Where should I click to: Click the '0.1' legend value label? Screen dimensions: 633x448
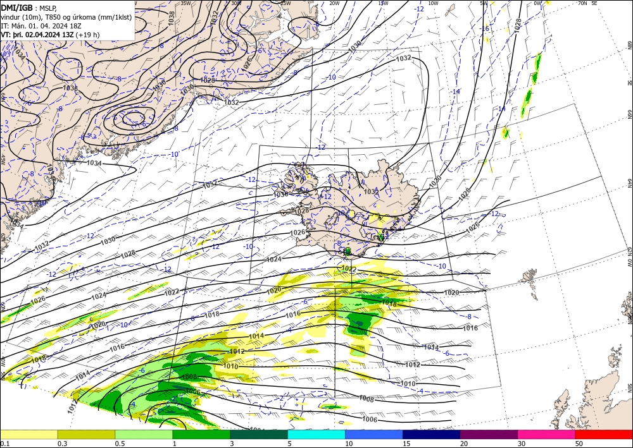(4, 444)
